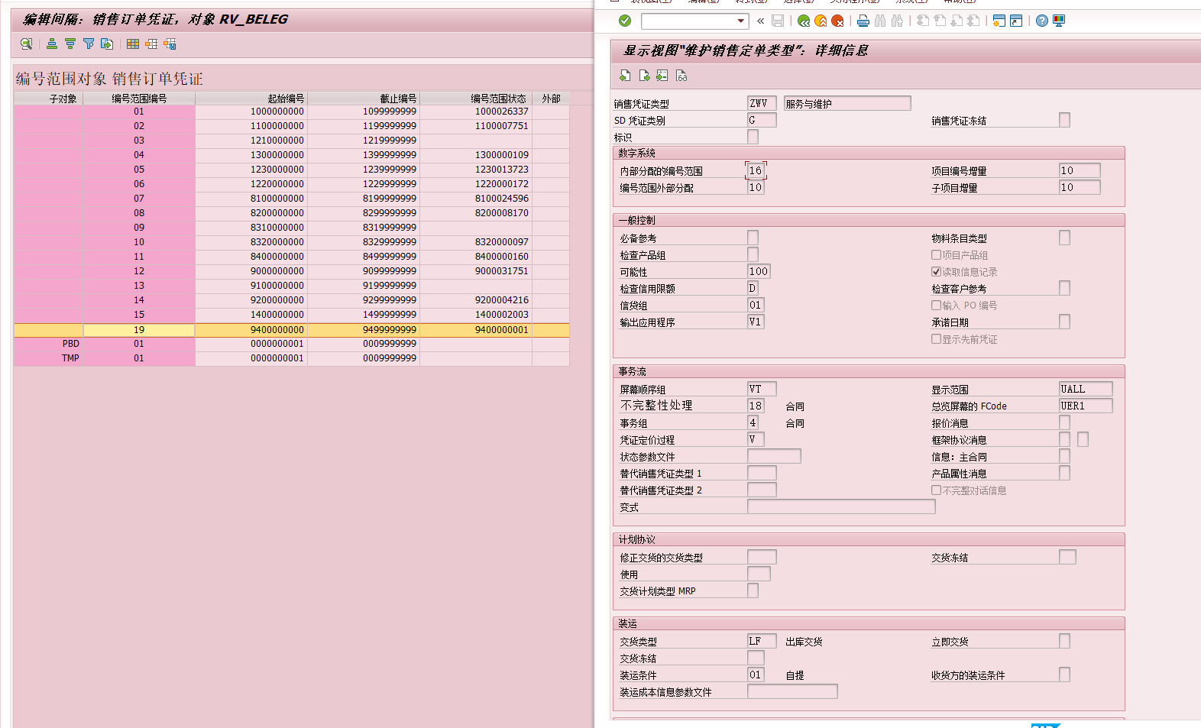The image size is (1201, 728).
Task: Click the green-arrow list icon in the sales type toolbar
Action: click(x=662, y=76)
